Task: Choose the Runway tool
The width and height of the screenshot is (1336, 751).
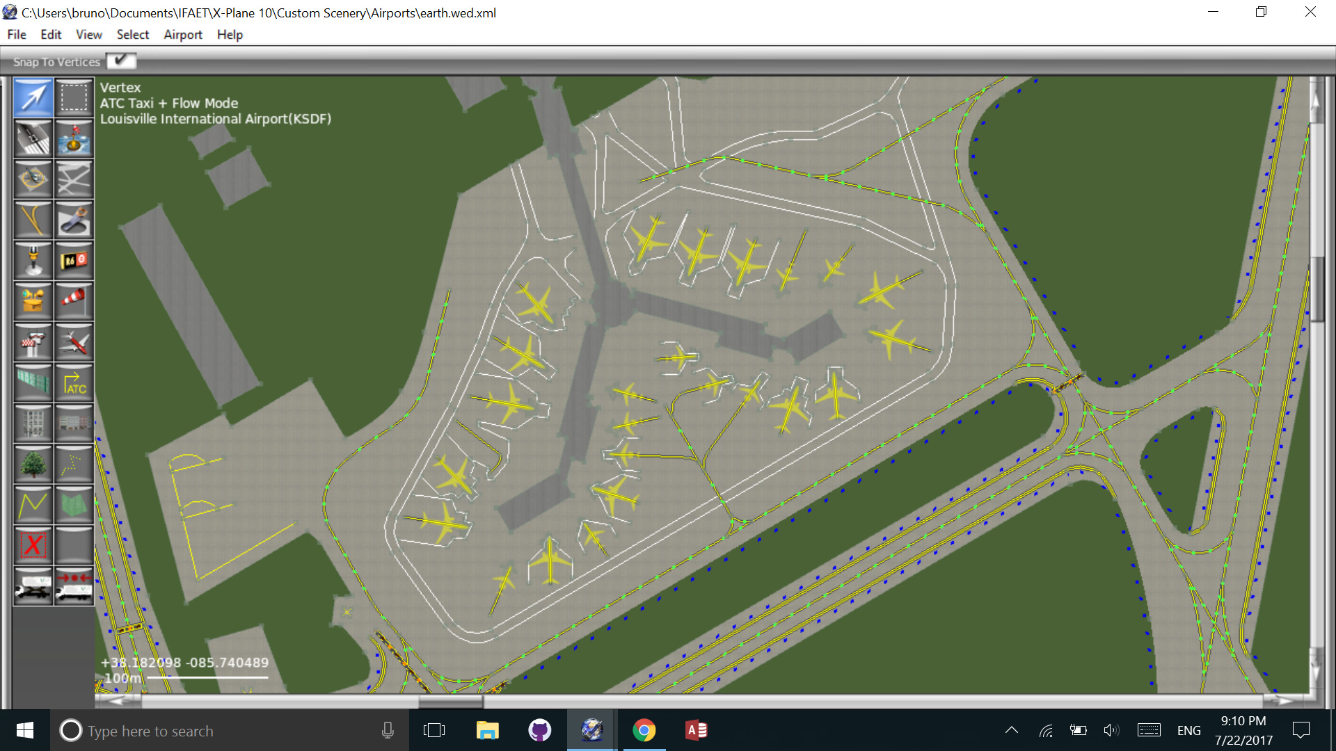Action: coord(33,138)
